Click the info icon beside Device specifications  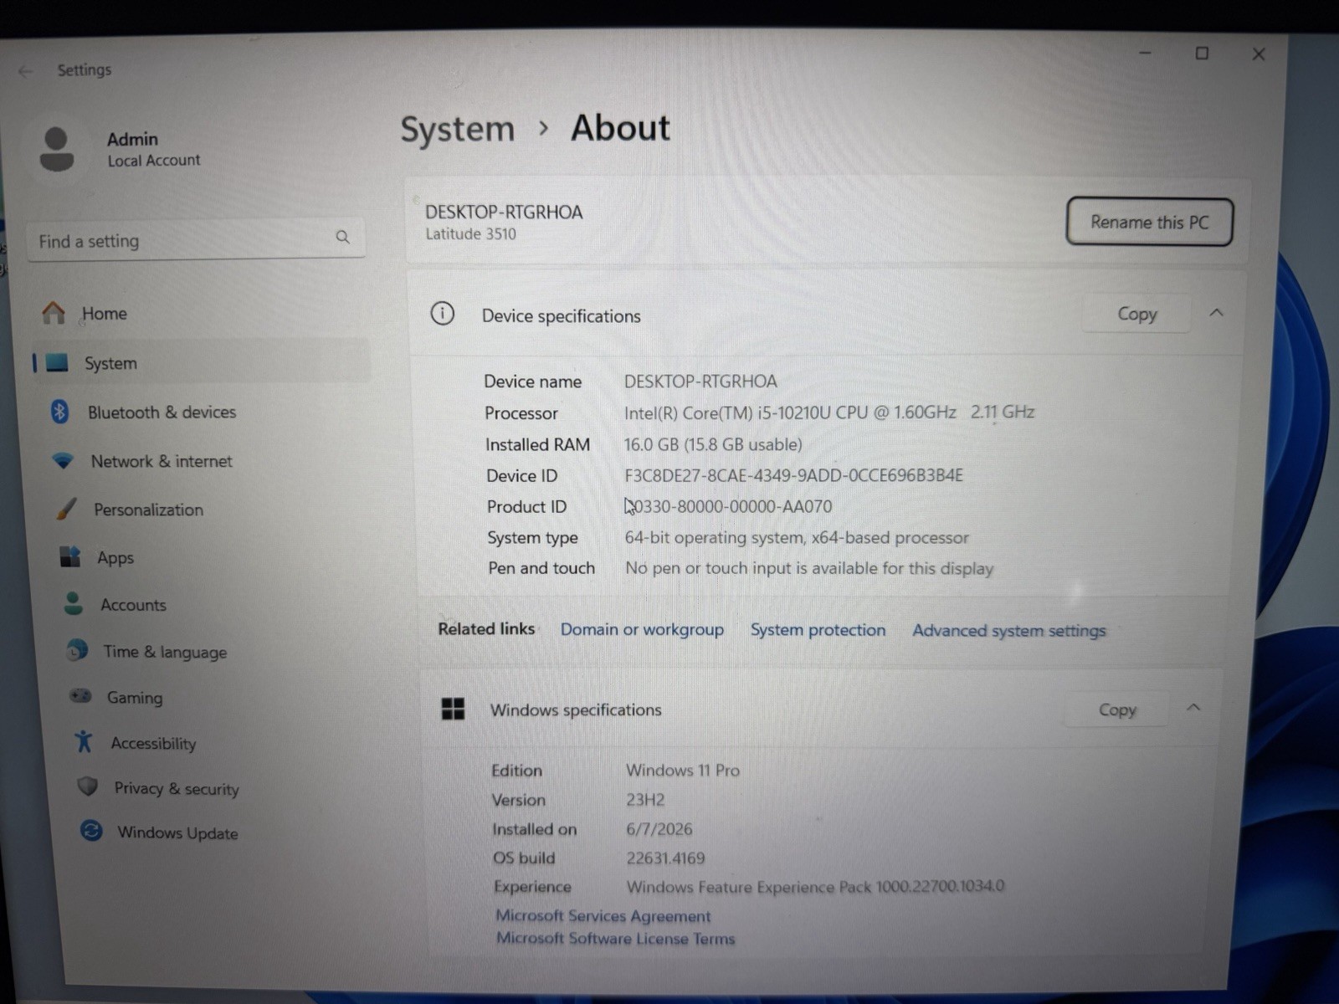pyautogui.click(x=442, y=314)
